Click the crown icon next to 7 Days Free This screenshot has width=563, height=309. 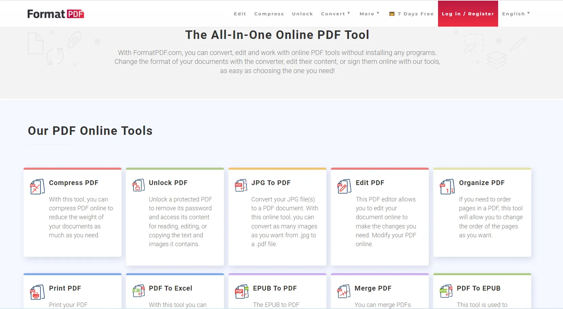tap(391, 14)
